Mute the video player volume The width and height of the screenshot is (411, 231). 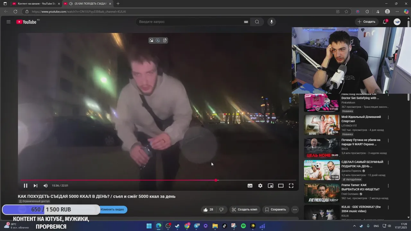point(46,185)
